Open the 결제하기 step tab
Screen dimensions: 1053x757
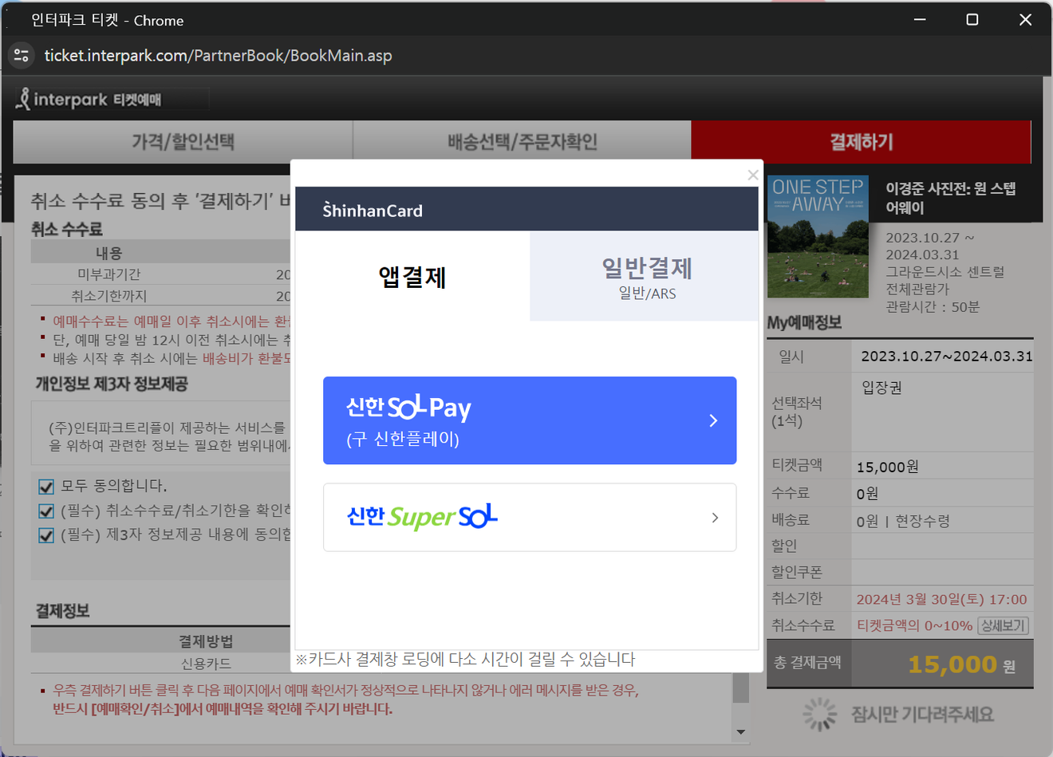tap(862, 142)
